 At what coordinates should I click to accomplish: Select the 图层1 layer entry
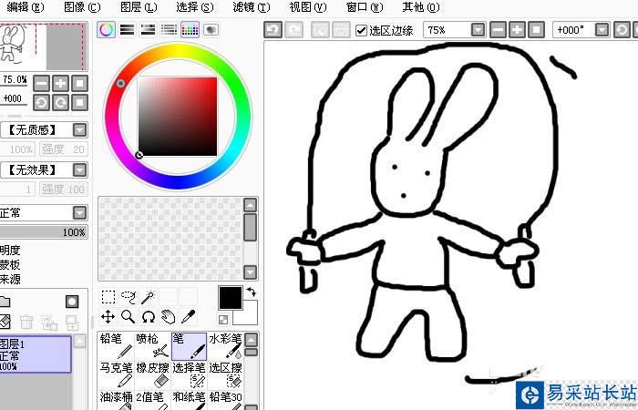point(36,354)
